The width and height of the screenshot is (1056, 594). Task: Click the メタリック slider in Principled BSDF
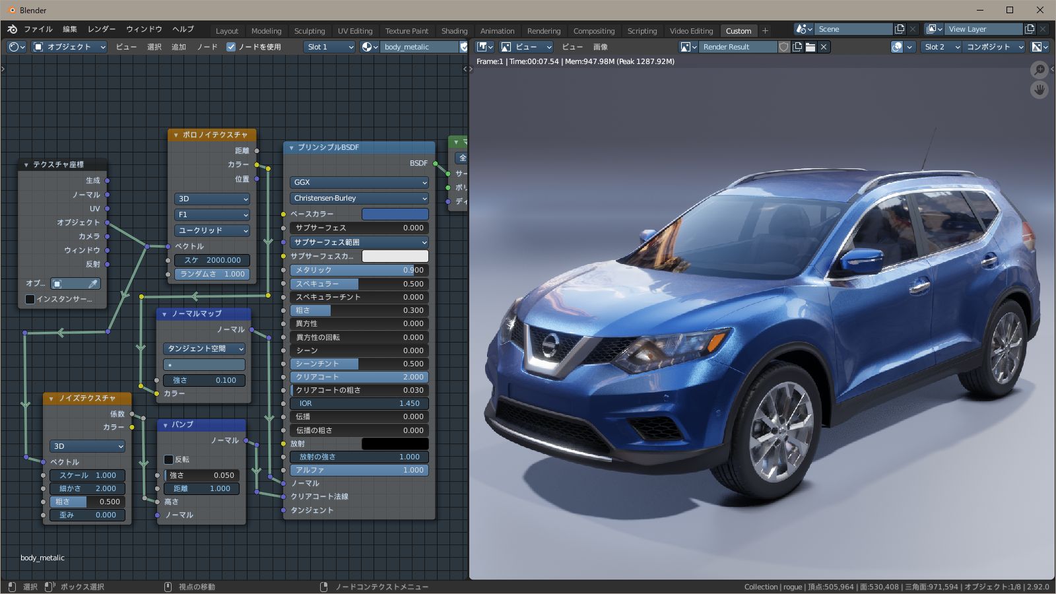point(359,270)
